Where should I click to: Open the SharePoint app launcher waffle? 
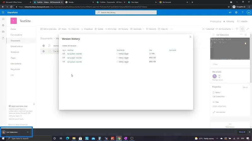pyautogui.click(x=3, y=12)
